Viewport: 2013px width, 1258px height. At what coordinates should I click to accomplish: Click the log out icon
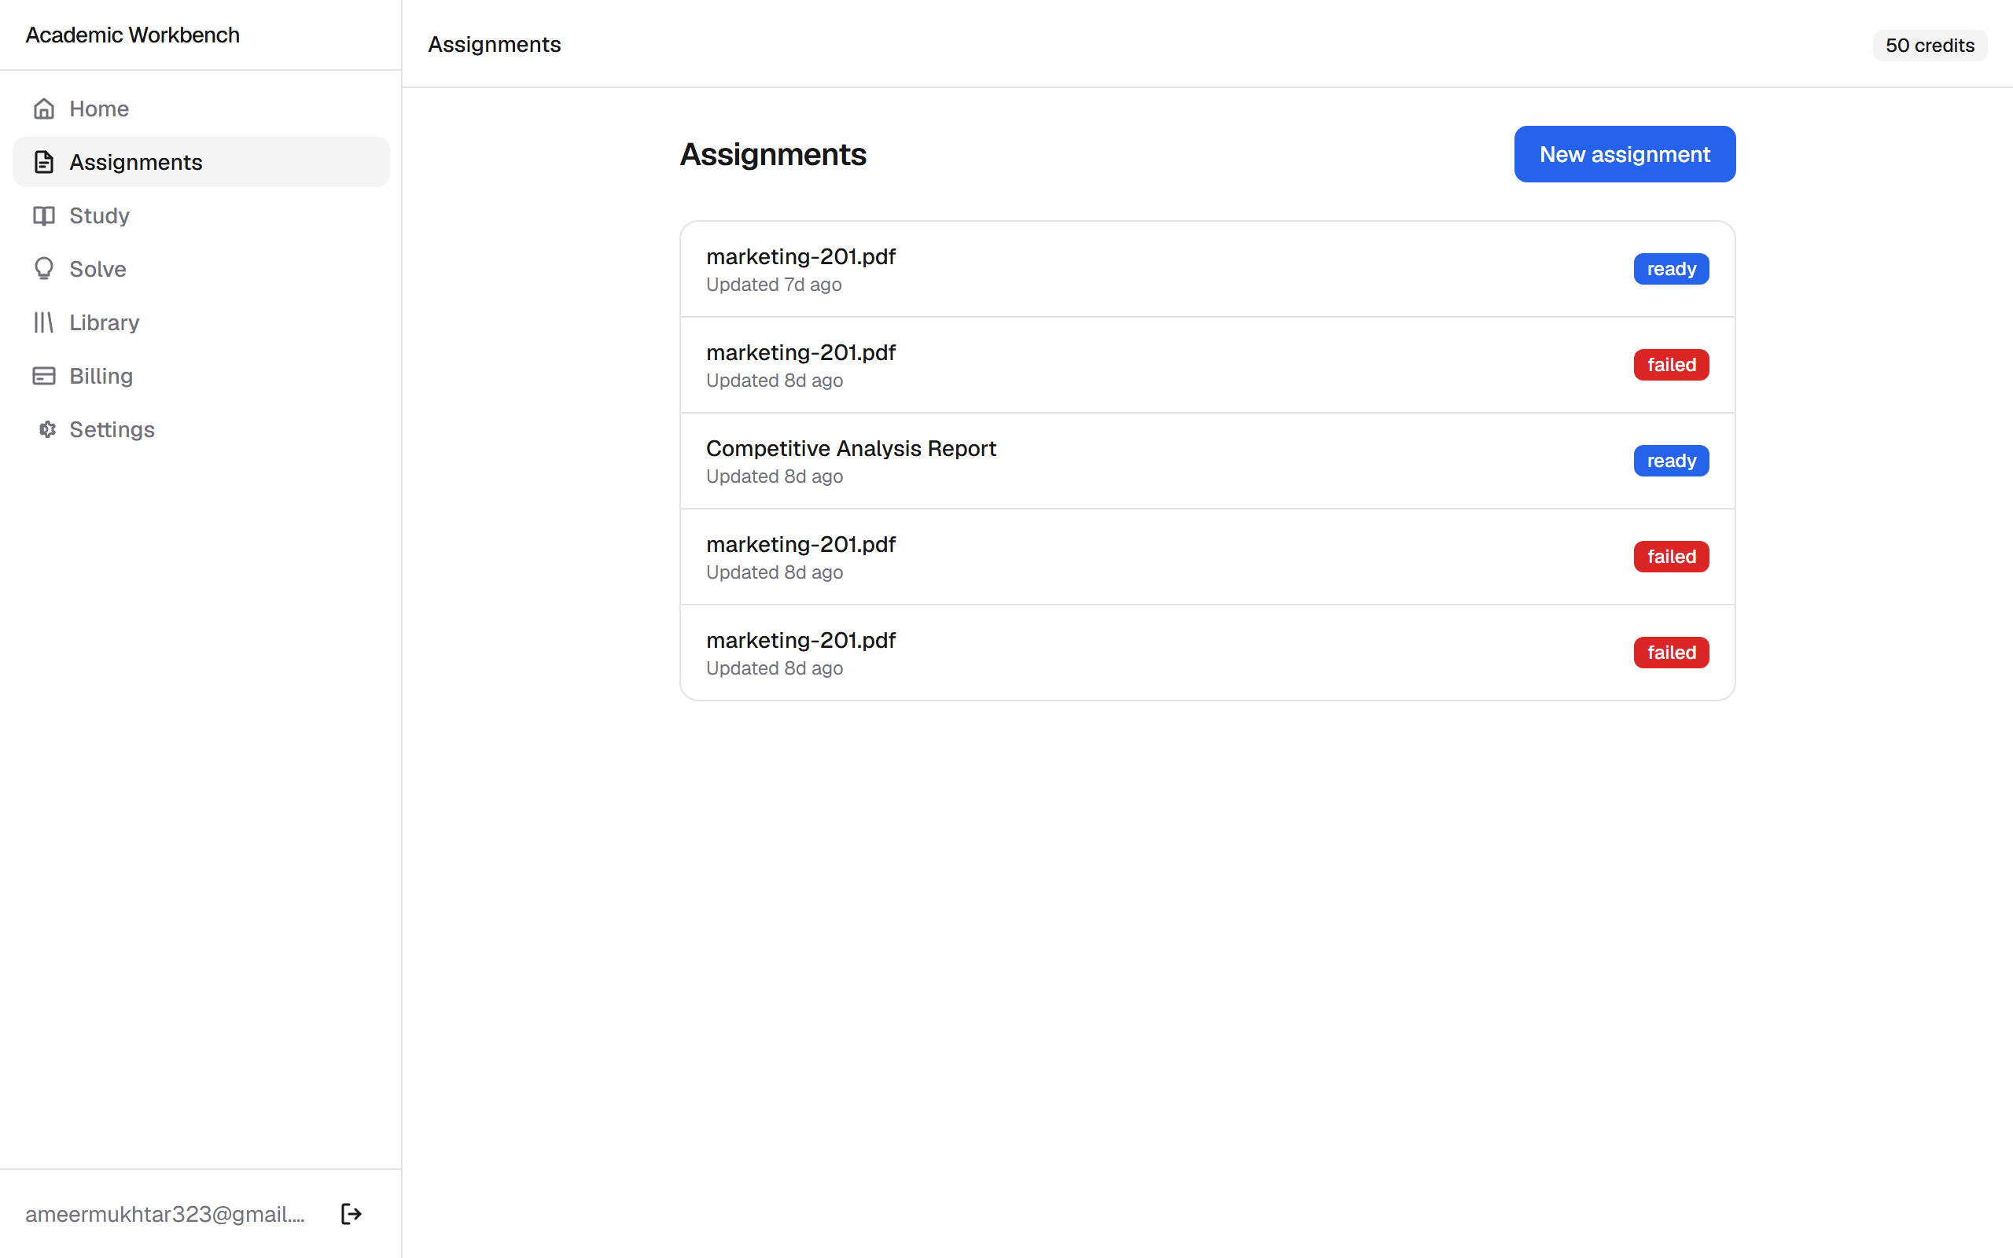pyautogui.click(x=351, y=1214)
